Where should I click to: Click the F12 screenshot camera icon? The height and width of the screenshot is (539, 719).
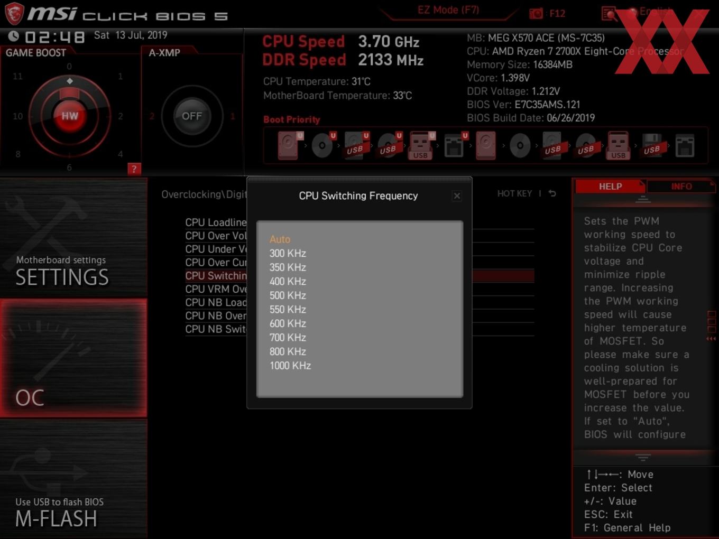tap(536, 14)
